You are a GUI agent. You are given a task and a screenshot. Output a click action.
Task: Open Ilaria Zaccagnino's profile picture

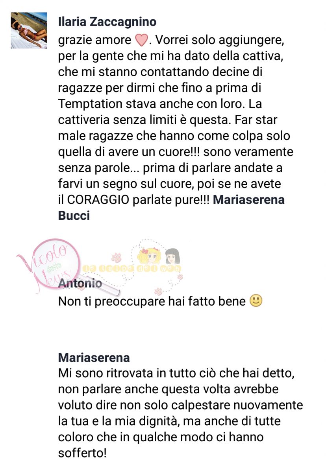[29, 30]
